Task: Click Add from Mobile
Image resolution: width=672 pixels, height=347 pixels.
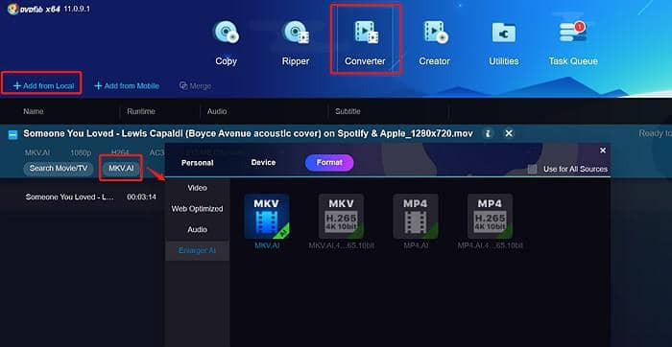Action: coord(127,86)
